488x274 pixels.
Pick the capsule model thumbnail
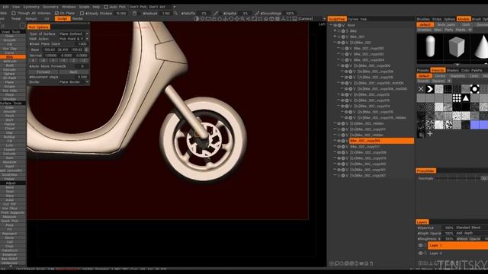click(x=430, y=46)
